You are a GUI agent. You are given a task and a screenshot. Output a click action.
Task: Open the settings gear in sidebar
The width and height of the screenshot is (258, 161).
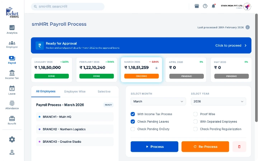[x=12, y=140]
